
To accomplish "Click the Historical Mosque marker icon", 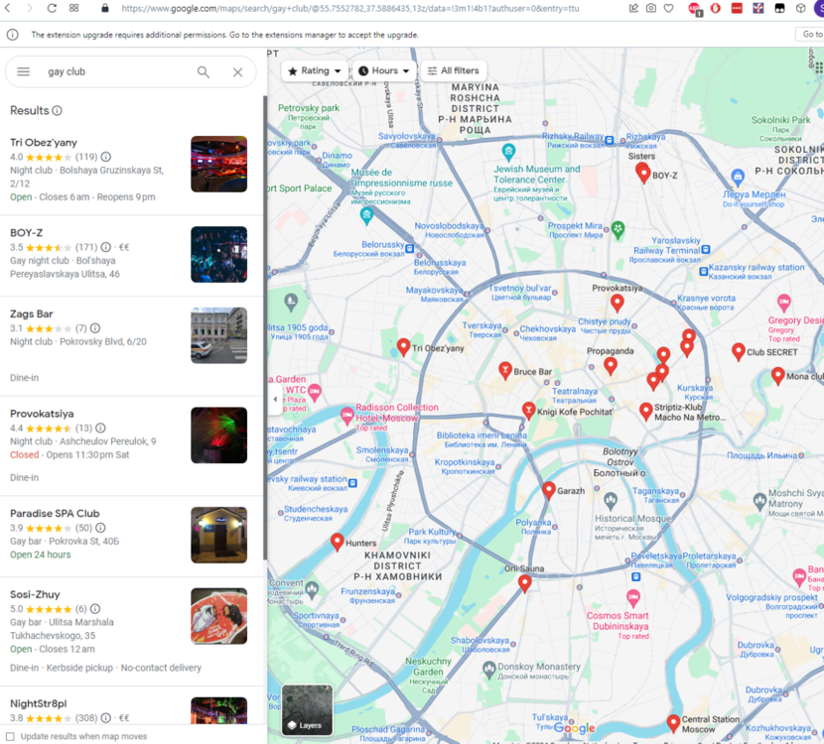I will point(611,501).
